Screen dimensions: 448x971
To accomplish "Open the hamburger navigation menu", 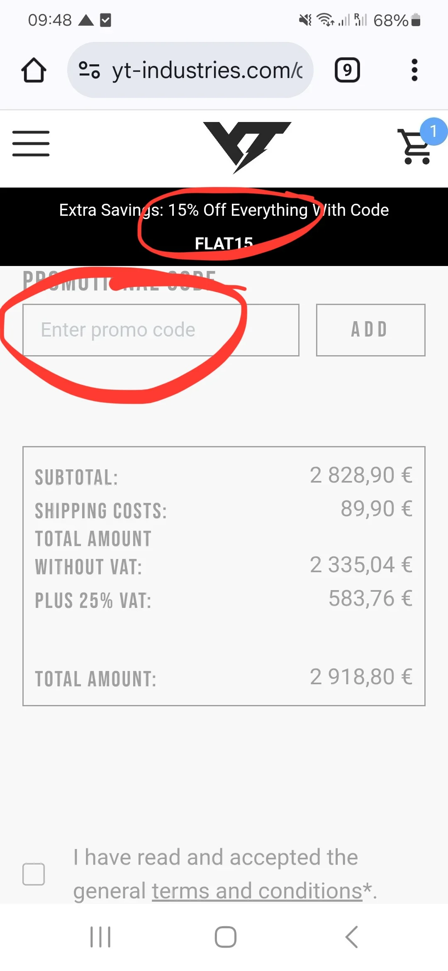I will coord(31,144).
